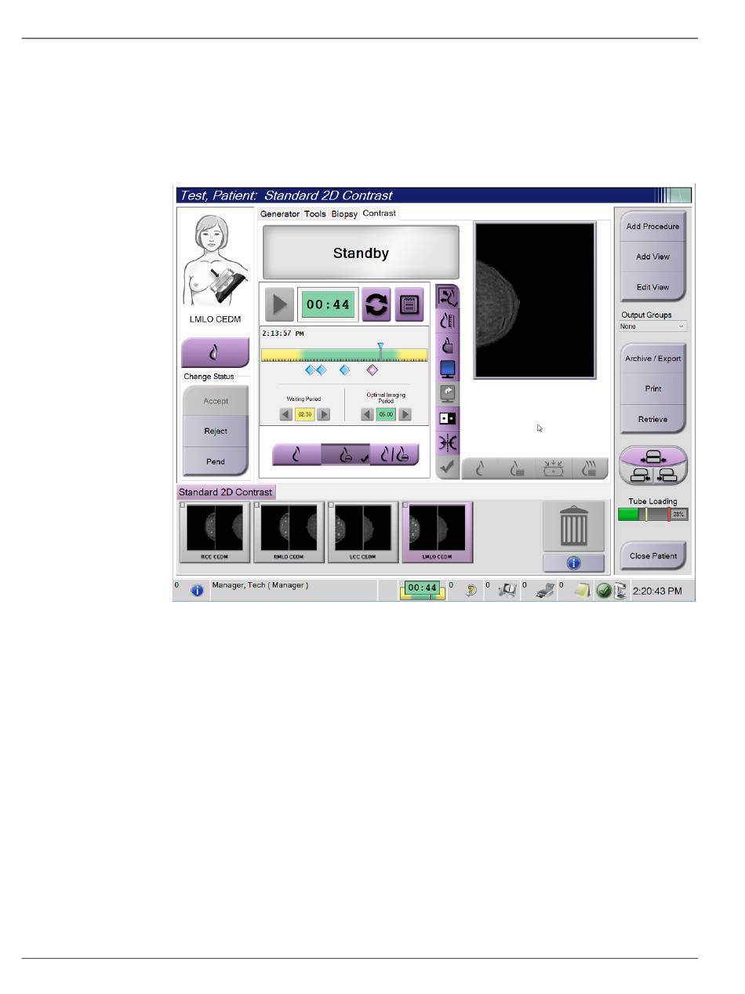Viewport: 745px width, 994px height.
Task: Click the first grey breast view icon below the preview
Action: (480, 468)
